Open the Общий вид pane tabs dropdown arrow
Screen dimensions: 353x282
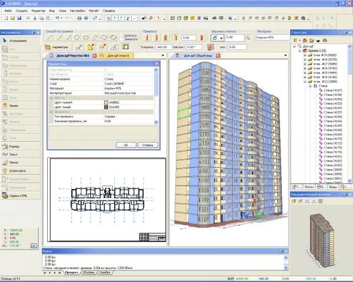285,55
